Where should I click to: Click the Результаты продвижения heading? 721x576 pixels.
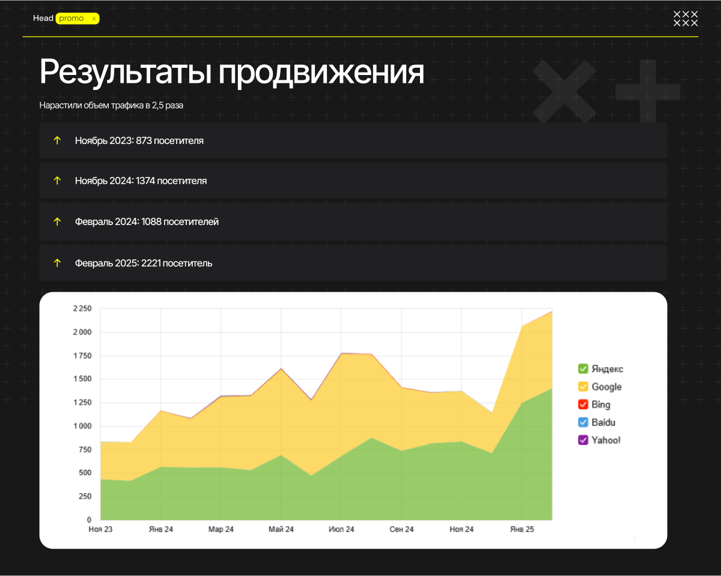(232, 73)
